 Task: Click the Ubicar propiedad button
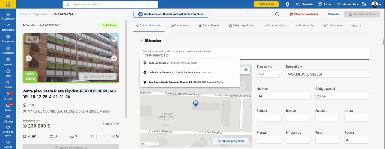coord(231,141)
